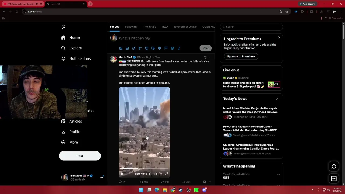Go to Home in the left sidebar
The image size is (345, 194).
tap(71, 38)
